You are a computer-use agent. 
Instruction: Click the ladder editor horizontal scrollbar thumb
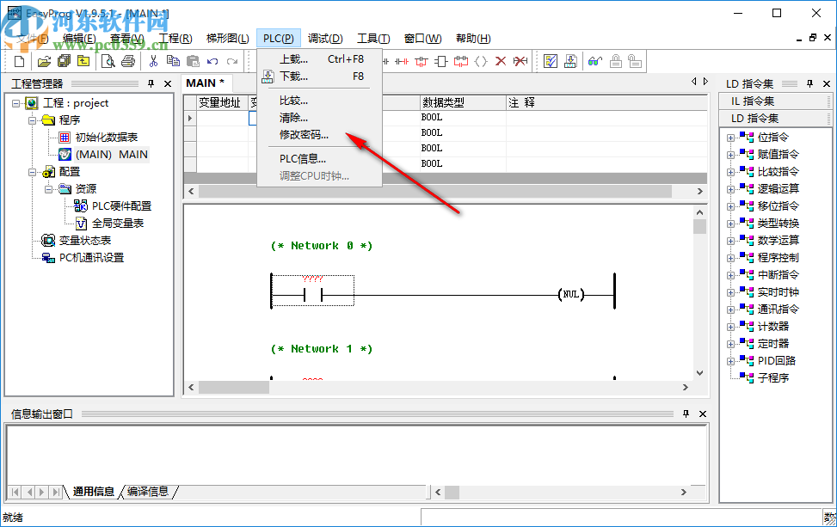click(234, 387)
